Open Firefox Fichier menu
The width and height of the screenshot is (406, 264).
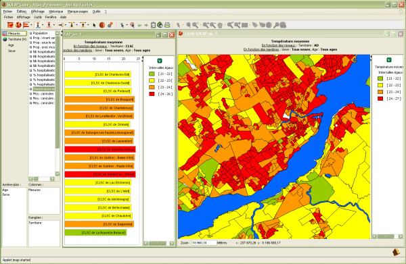pos(7,11)
